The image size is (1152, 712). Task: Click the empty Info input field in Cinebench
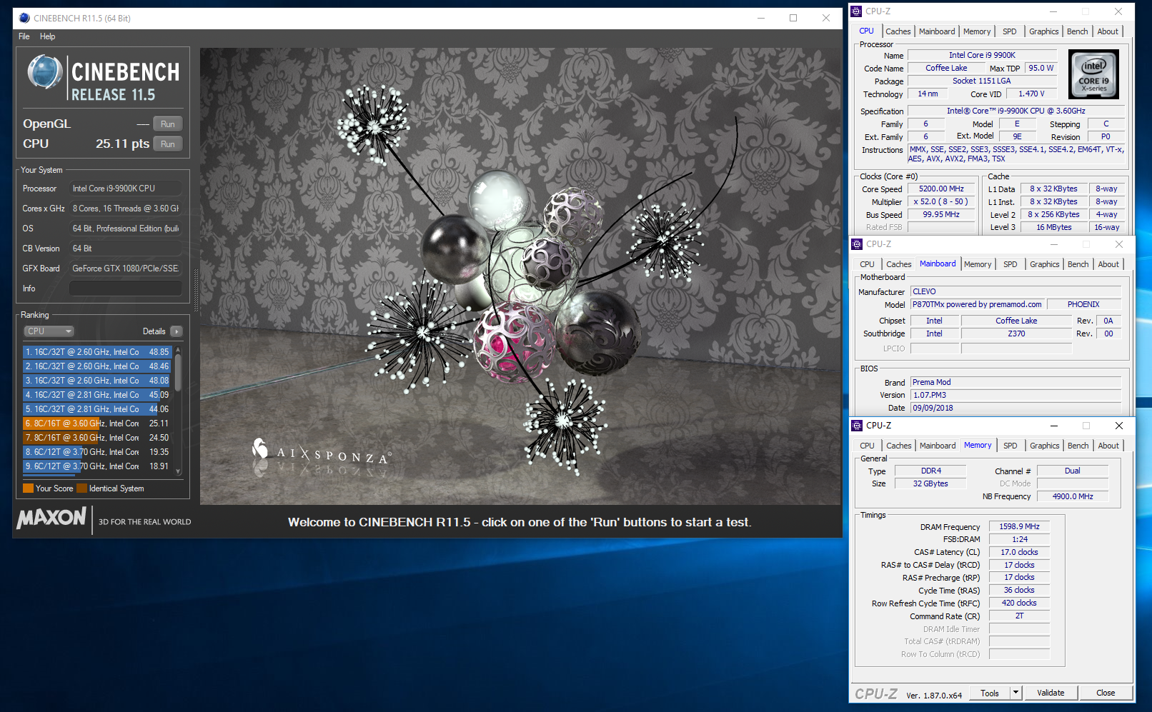125,289
